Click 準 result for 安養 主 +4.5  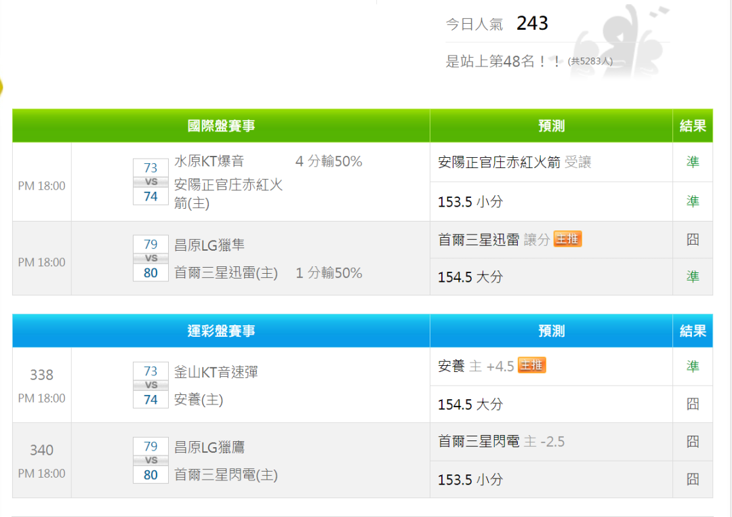click(x=693, y=367)
